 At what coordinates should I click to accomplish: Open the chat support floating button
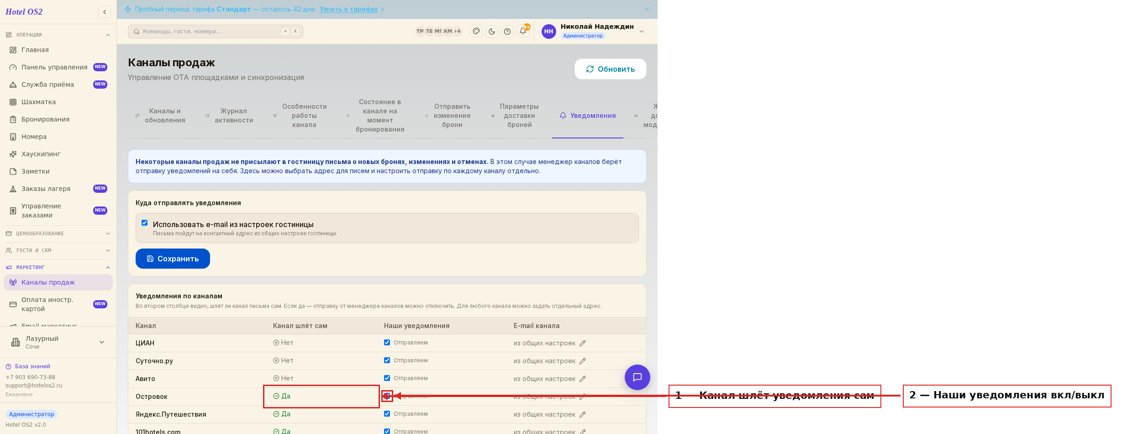pos(637,377)
